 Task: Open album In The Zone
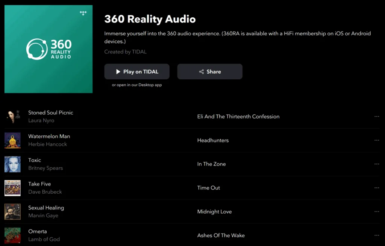tap(211, 164)
